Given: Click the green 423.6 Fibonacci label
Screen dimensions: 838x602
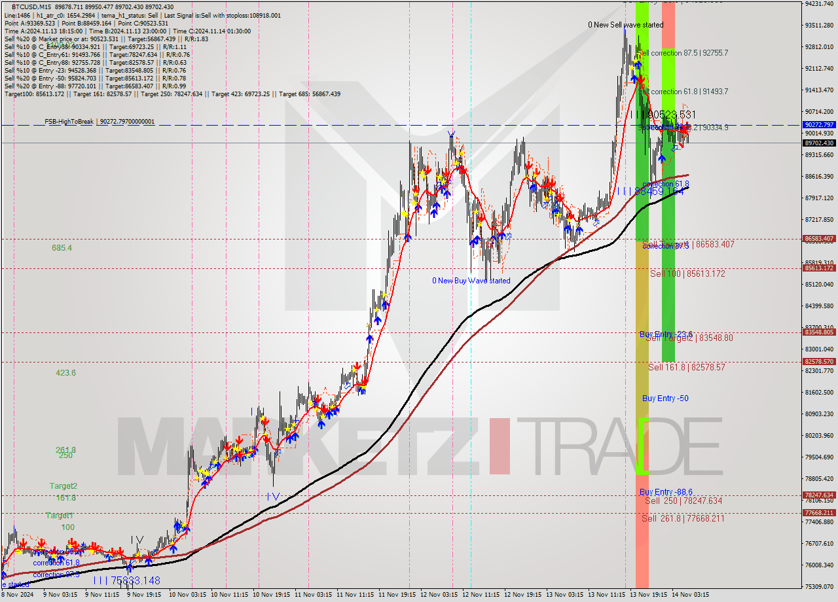Looking at the screenshot, I should [65, 373].
